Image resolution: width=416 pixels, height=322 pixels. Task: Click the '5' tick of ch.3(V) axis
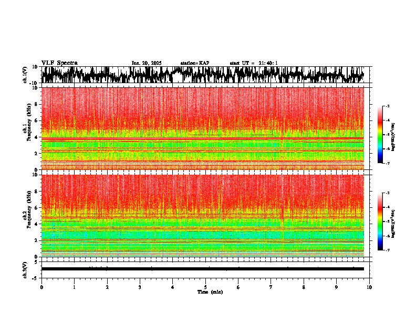36,262
